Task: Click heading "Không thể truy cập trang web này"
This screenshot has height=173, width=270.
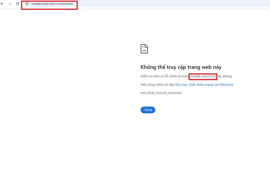Action: click(x=181, y=67)
